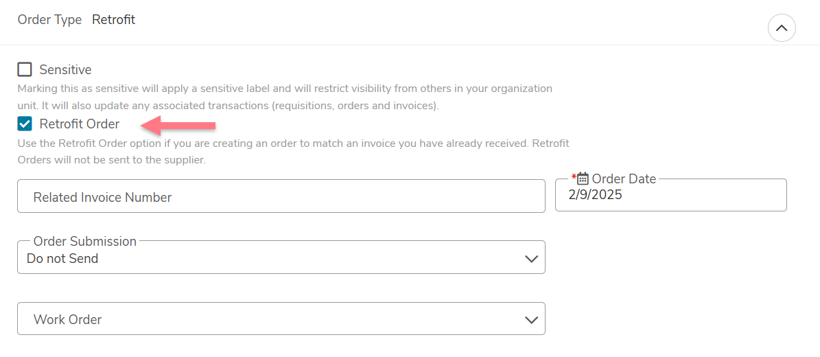The image size is (820, 357).
Task: Click the red arrow pointing at Retrofit Order
Action: 179,125
